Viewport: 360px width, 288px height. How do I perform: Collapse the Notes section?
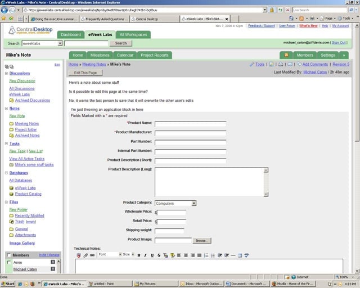pos(6,109)
